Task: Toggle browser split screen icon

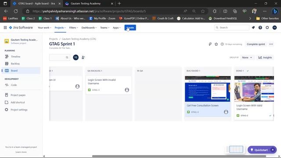Action: pos(225,11)
